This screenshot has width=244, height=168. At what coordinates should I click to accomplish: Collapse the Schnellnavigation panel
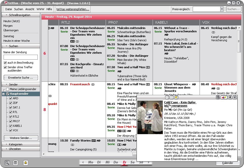[21, 15]
